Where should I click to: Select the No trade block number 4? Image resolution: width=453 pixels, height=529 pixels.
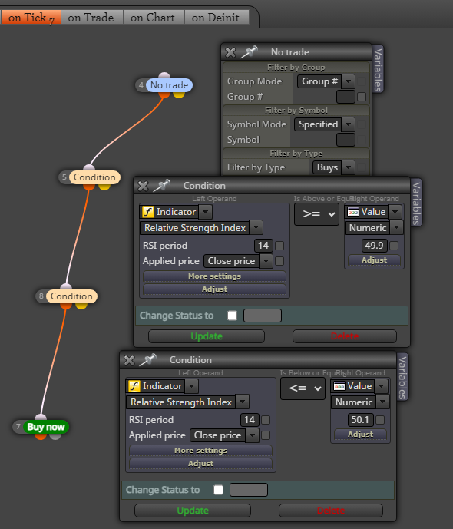[x=170, y=85]
